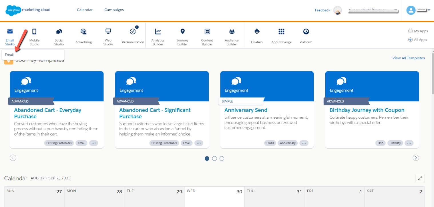This screenshot has height=207, width=434.
Task: Click the Salesforce Marketing Cloud logo
Action: [x=28, y=10]
